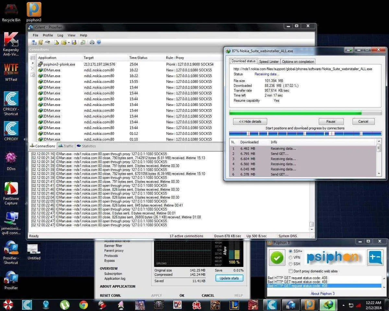Open Proxifier help icon in toolbar
The height and width of the screenshot is (311, 389).
(99, 42)
